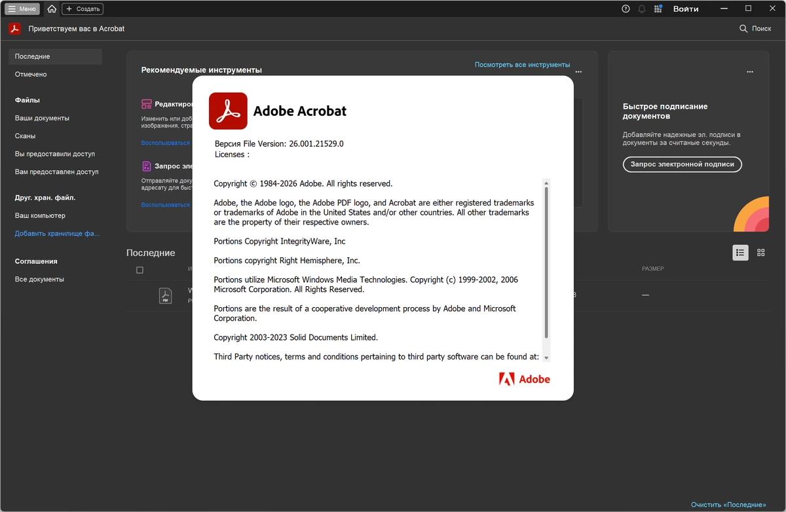Click the edit PDF tool icon
786x512 pixels.
147,104
